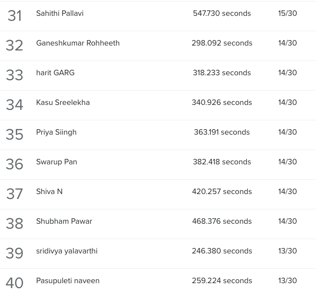
Task: Open sridivya yalavarthi's entry
Action: (x=67, y=251)
